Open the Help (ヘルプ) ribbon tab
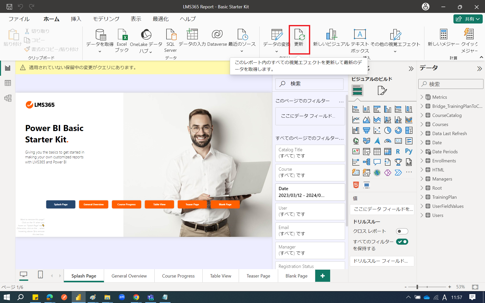The image size is (485, 303). point(188,19)
